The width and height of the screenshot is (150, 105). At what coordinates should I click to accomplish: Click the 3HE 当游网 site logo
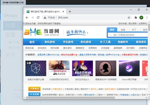pos(41,32)
